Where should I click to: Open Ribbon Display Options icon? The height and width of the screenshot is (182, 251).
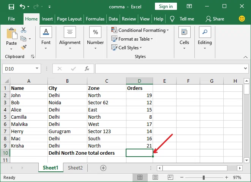(x=189, y=6)
